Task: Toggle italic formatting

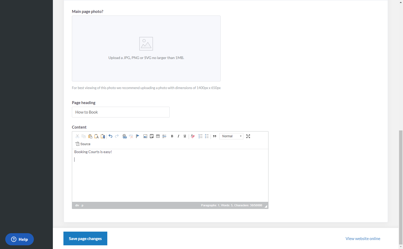Action: point(178,136)
